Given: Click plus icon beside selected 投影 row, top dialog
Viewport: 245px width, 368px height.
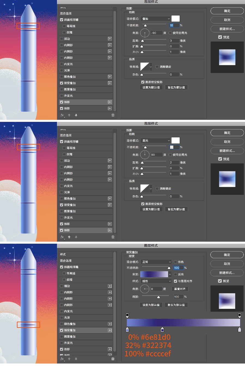Looking at the screenshot, I should tap(110, 102).
